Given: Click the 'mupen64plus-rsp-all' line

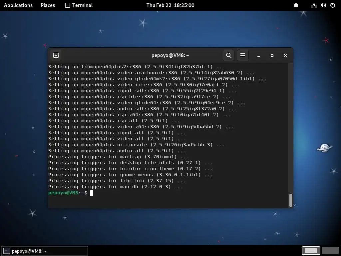Looking at the screenshot, I should click(114, 121).
